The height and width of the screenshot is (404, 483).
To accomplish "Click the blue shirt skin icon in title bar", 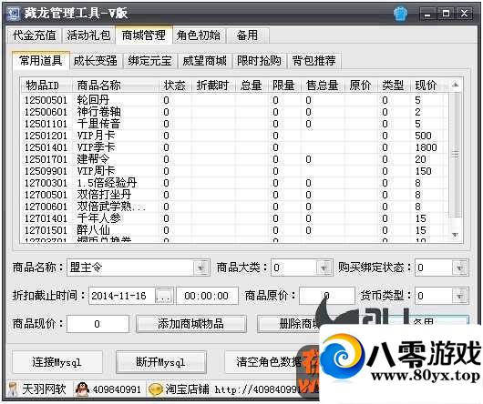I will point(400,14).
